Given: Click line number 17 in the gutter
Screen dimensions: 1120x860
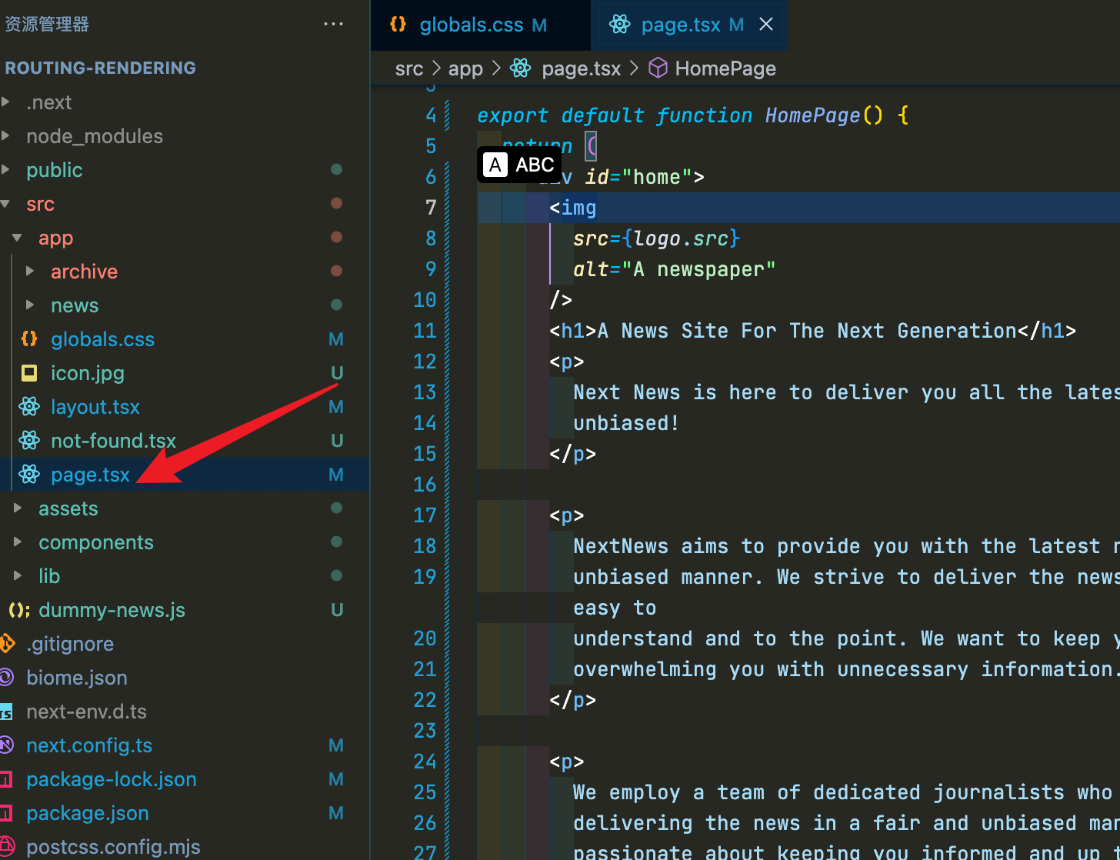Looking at the screenshot, I should click(x=425, y=515).
